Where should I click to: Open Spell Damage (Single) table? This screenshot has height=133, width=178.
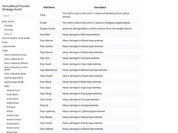click(14, 82)
